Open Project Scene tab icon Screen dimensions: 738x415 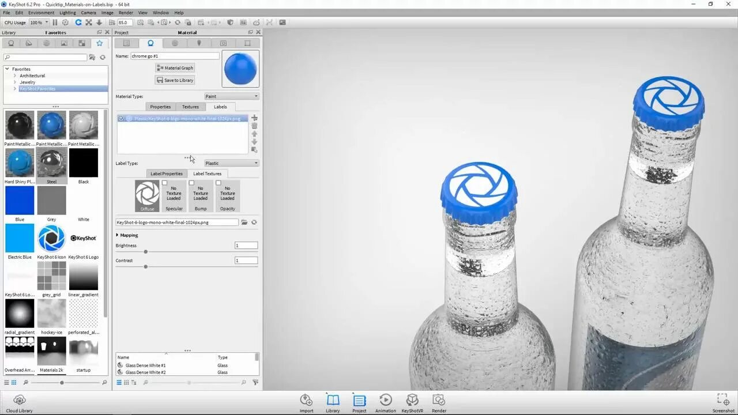[126, 43]
